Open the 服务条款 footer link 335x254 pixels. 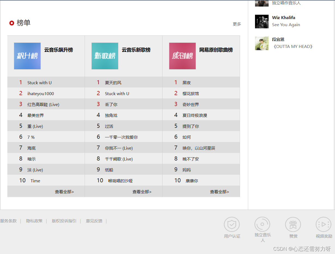(8, 221)
